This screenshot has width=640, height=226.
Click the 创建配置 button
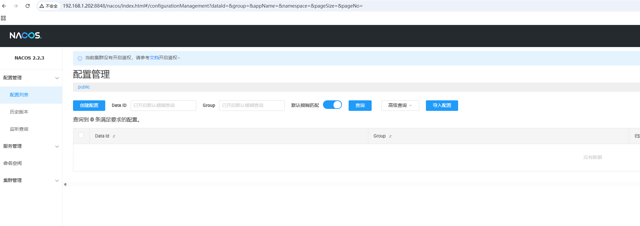(x=89, y=106)
